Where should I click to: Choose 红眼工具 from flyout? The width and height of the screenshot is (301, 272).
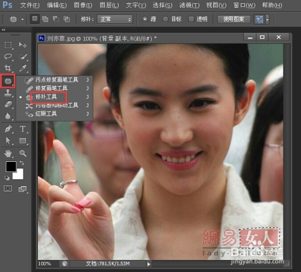55,114
